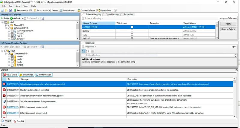Toggle the Aliases (1/1) checkbox
This screenshot has width=240, height=128.
[x=9, y=25]
